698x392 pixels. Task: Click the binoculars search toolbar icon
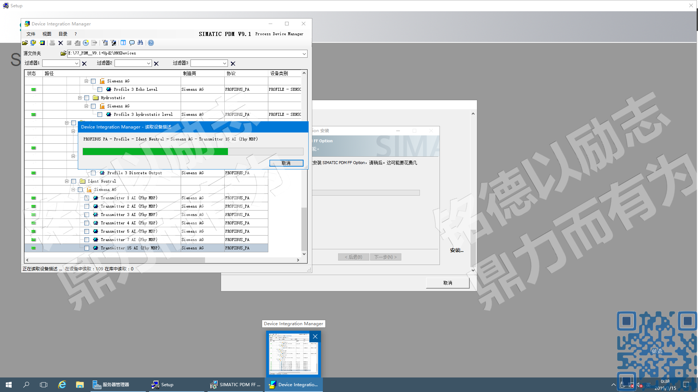(x=140, y=43)
